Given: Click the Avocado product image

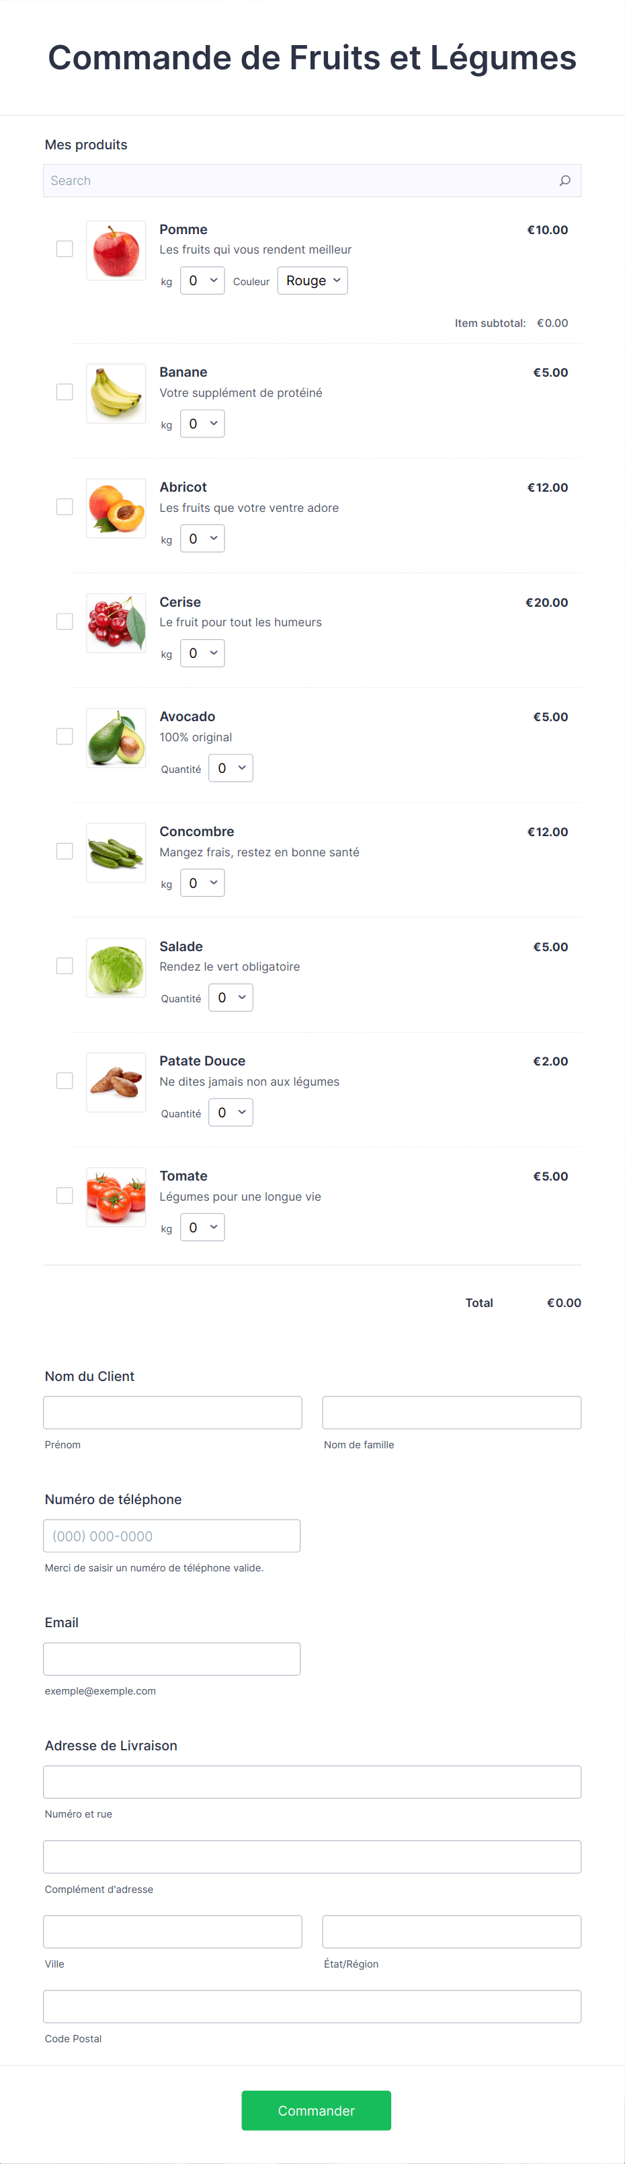Looking at the screenshot, I should pos(115,737).
